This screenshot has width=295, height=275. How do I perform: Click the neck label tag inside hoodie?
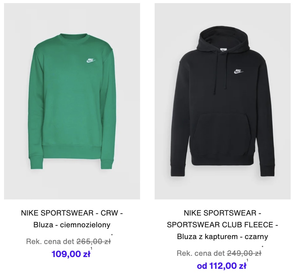point(223,50)
